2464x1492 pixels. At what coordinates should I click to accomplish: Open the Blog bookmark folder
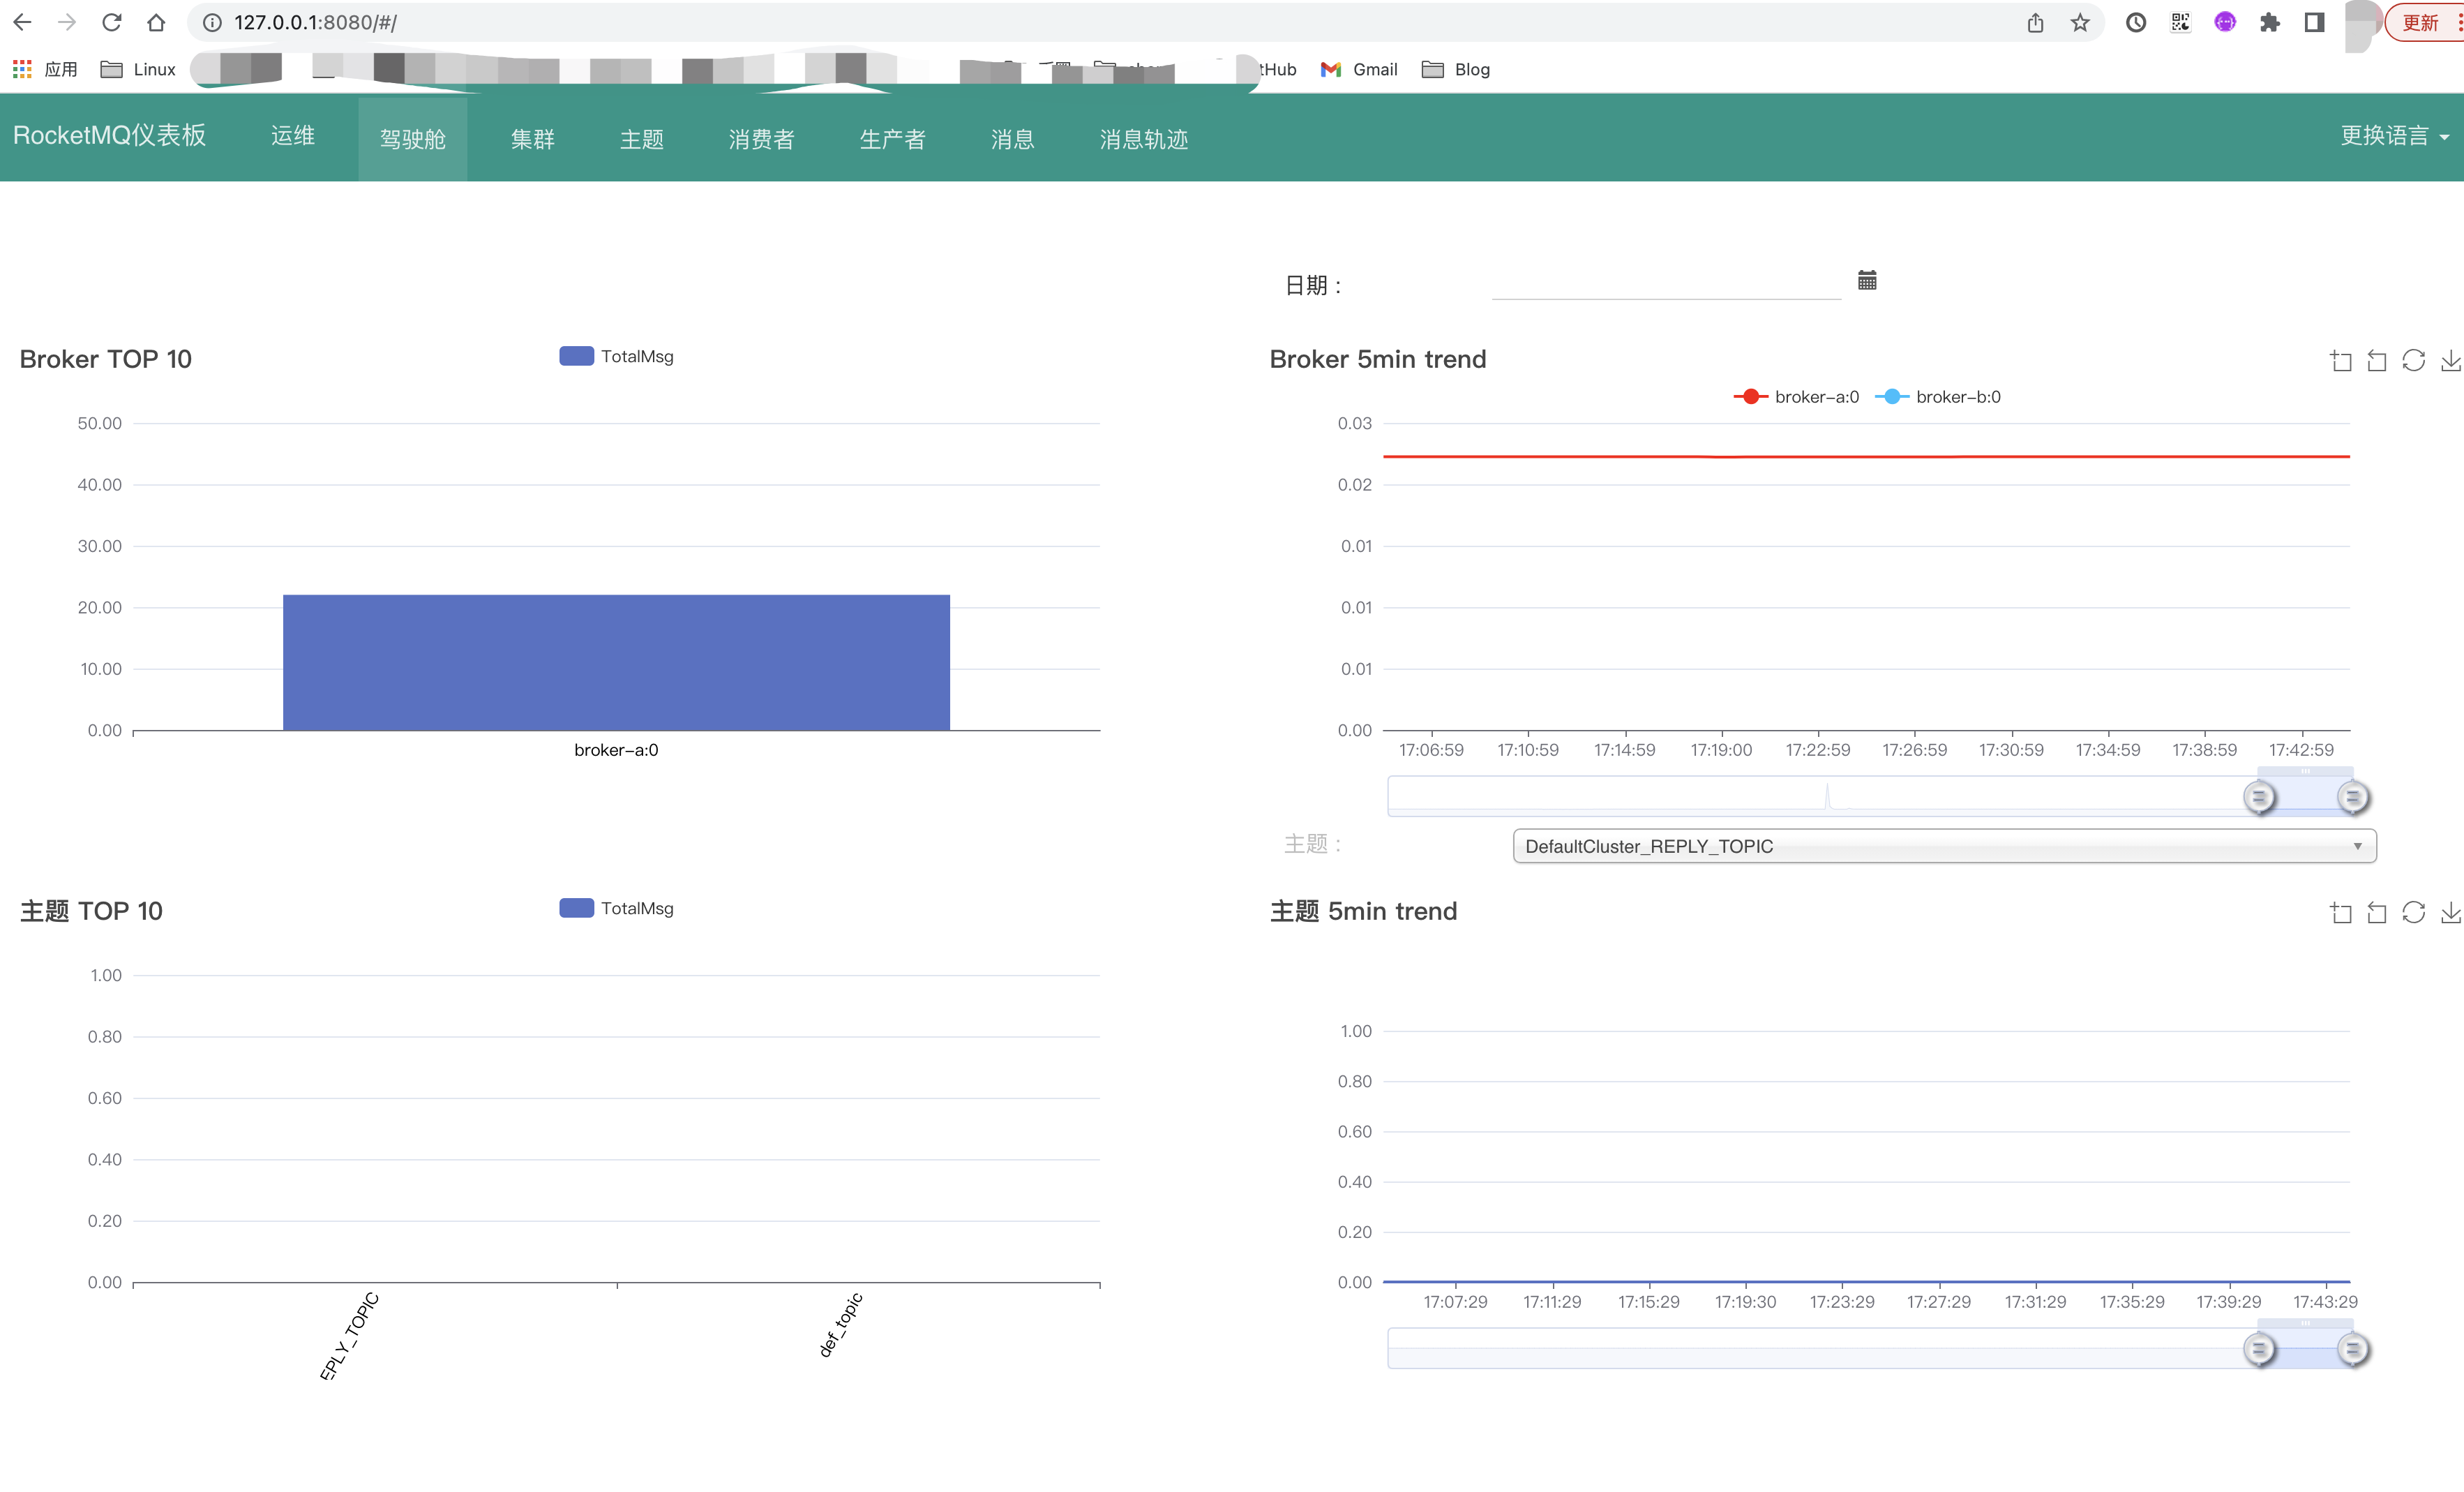pyautogui.click(x=1456, y=69)
